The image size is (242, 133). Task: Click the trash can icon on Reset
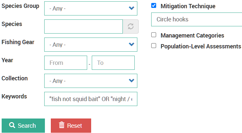(62, 125)
